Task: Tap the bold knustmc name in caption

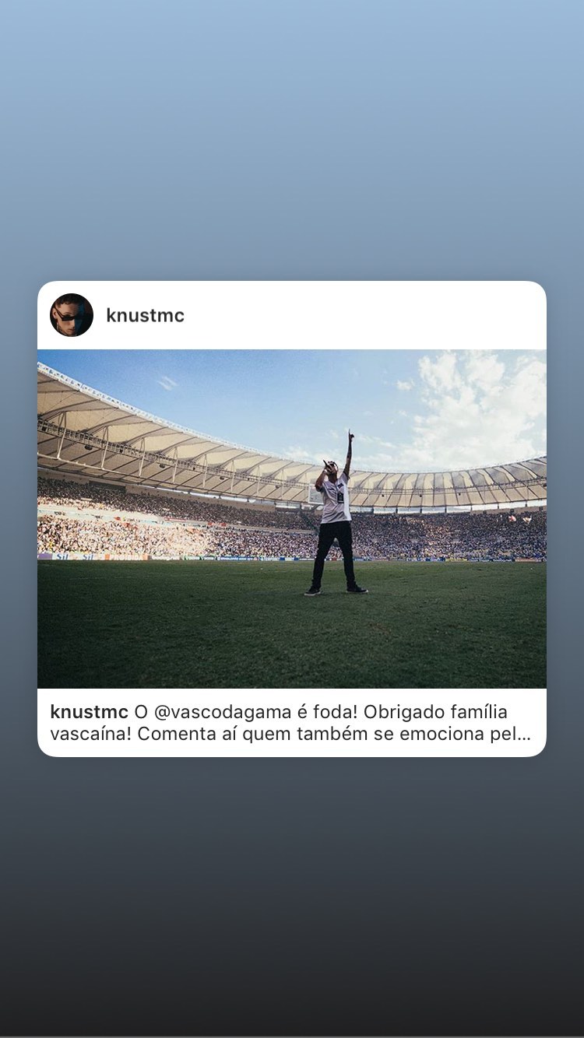Action: tap(89, 712)
